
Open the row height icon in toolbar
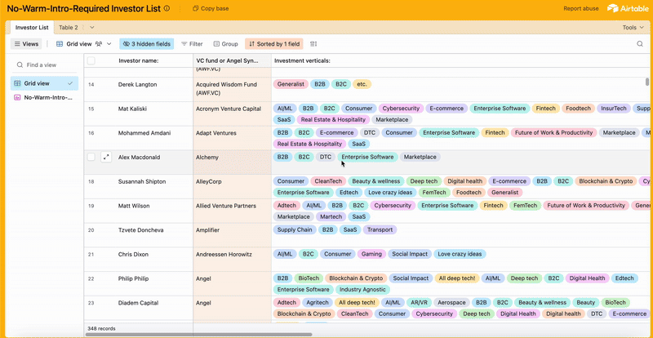click(x=314, y=44)
